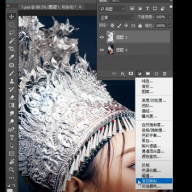Filter for type layers
The width and height of the screenshot is (192, 192).
[x=147, y=9]
